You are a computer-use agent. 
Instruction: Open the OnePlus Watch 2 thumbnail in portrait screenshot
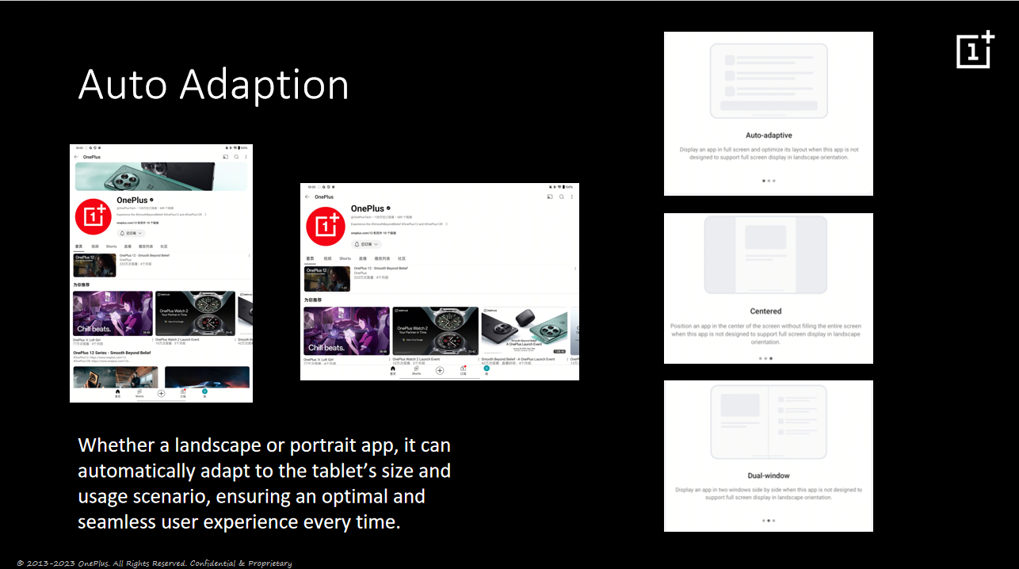click(x=196, y=313)
